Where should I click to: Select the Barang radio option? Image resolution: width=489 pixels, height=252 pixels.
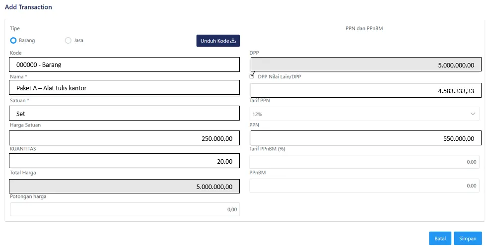[13, 40]
